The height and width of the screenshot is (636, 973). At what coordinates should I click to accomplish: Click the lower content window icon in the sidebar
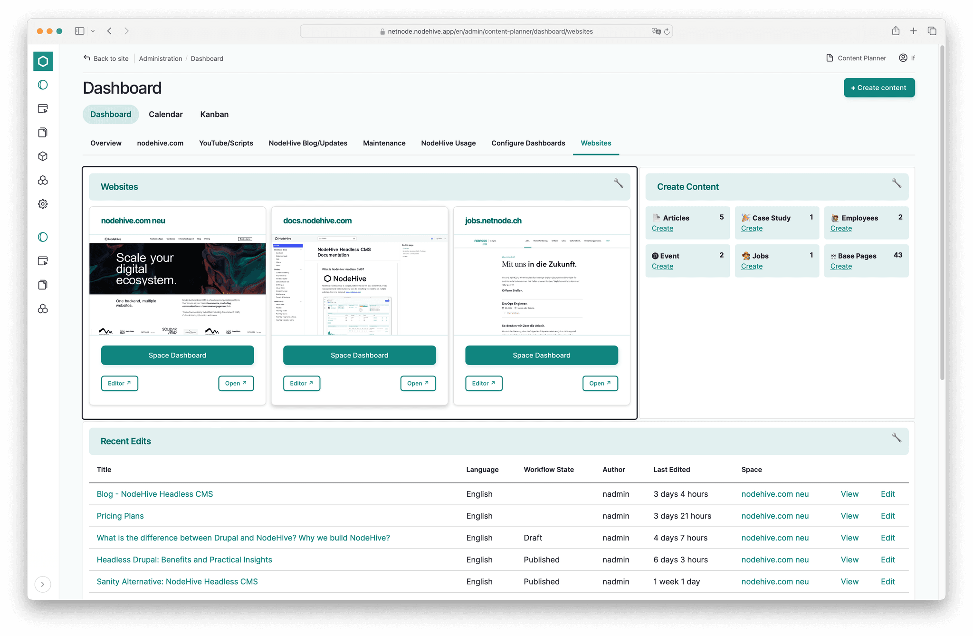pyautogui.click(x=43, y=261)
